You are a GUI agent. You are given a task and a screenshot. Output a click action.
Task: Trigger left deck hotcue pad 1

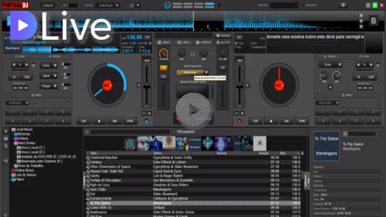click(13, 112)
